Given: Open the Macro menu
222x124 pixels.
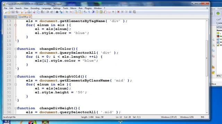Looking at the screenshot, I should pos(73,8).
